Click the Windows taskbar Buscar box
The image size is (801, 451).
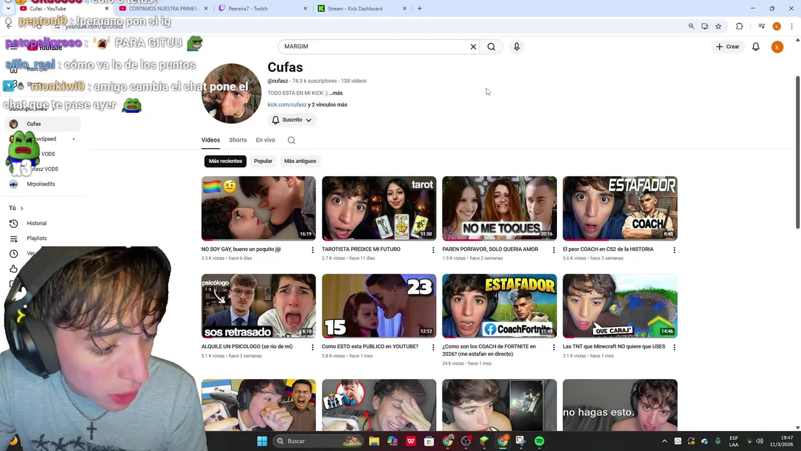coord(319,441)
